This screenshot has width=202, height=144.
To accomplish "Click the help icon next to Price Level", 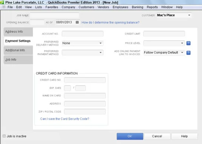I will (188, 43).
